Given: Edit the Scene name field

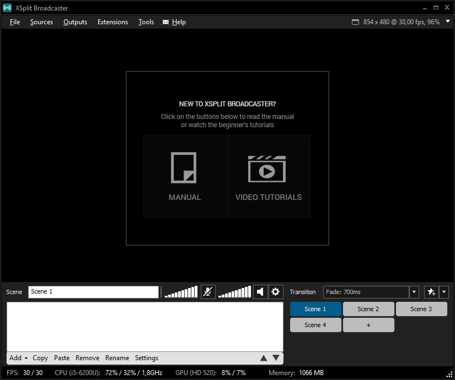Looking at the screenshot, I should tap(93, 292).
